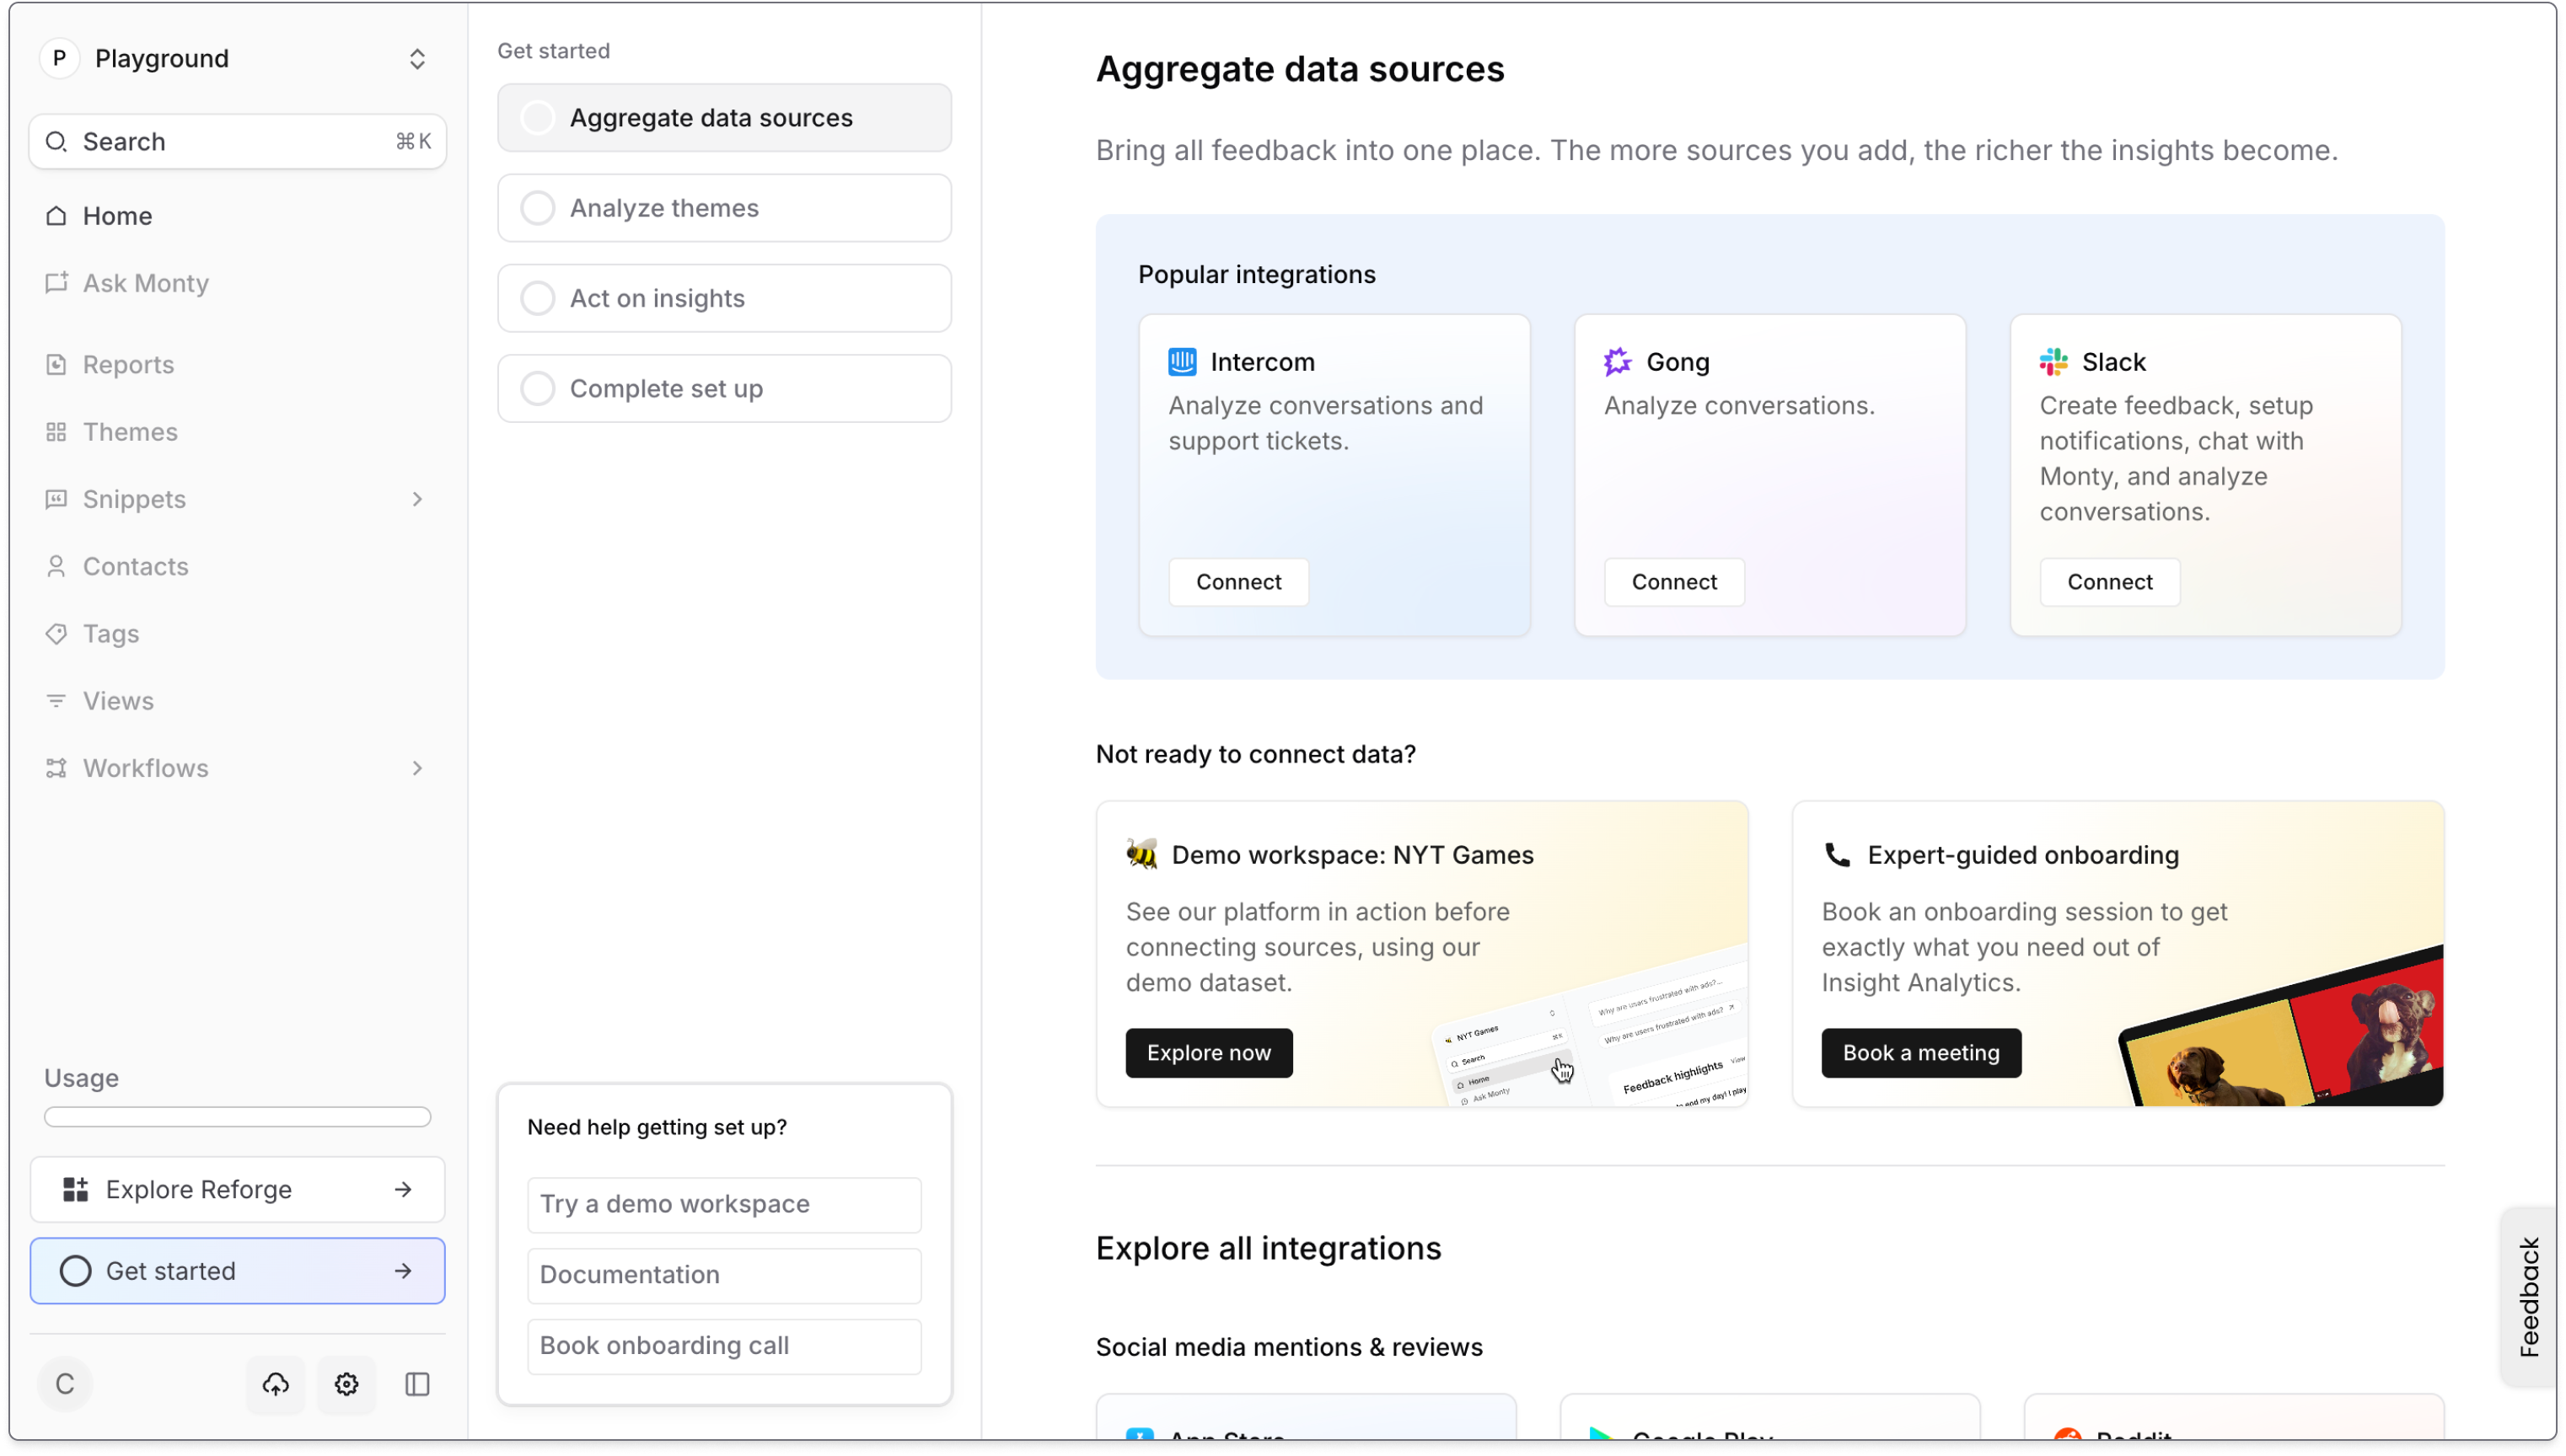Image resolution: width=2566 pixels, height=1456 pixels.
Task: Toggle the Aggregate data sources step circle
Action: point(538,118)
